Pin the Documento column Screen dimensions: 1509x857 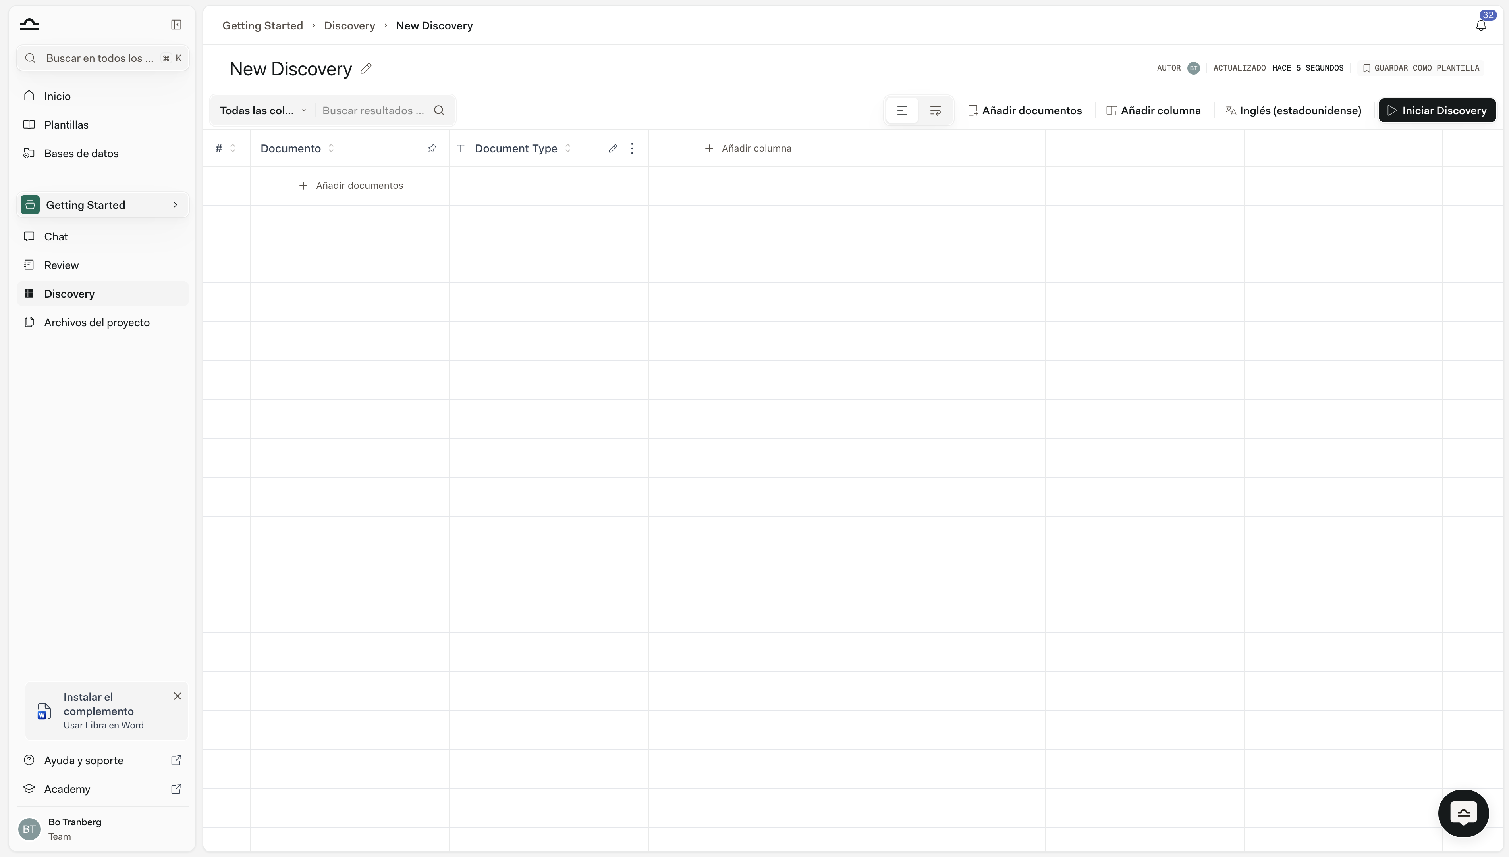coord(432,148)
